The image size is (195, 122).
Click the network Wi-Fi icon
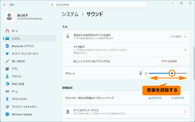7,54
